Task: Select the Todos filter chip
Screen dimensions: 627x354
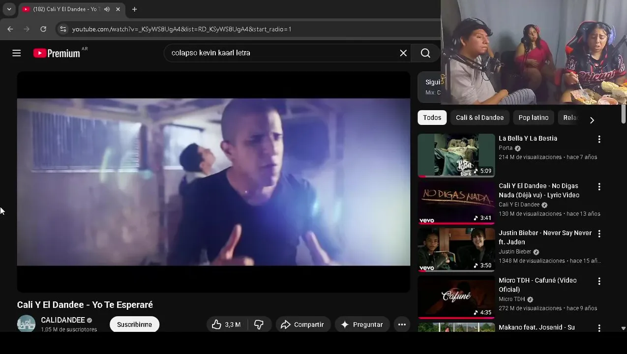Action: click(x=432, y=118)
